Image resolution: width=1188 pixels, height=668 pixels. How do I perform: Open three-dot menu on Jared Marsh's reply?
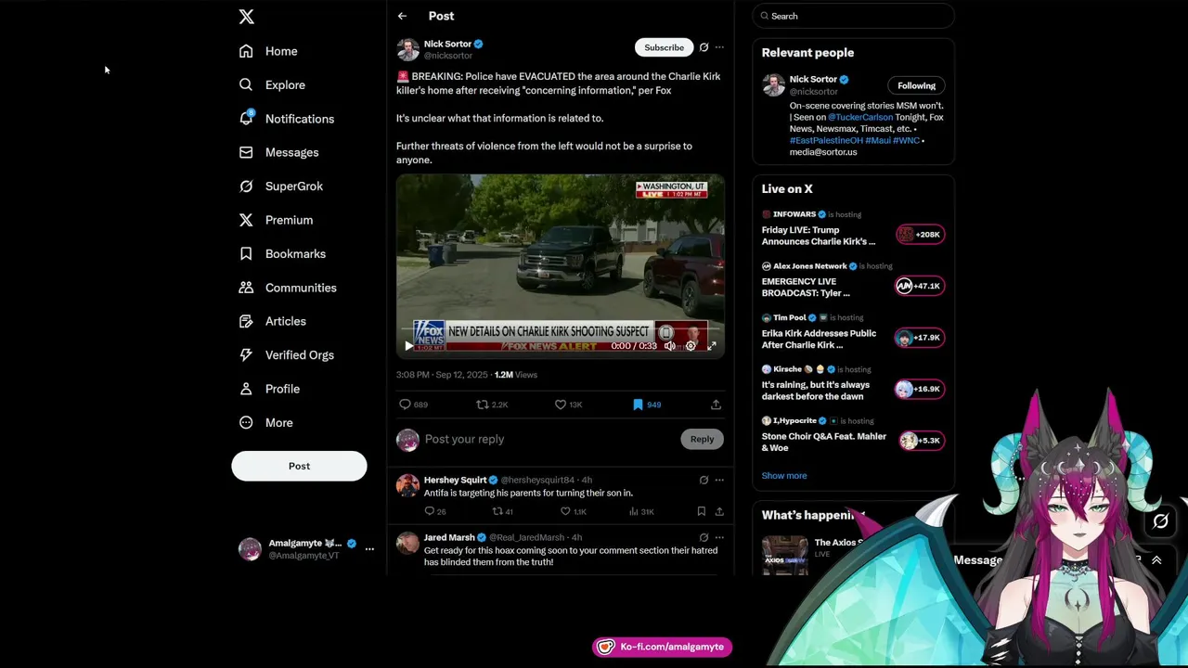(x=719, y=537)
